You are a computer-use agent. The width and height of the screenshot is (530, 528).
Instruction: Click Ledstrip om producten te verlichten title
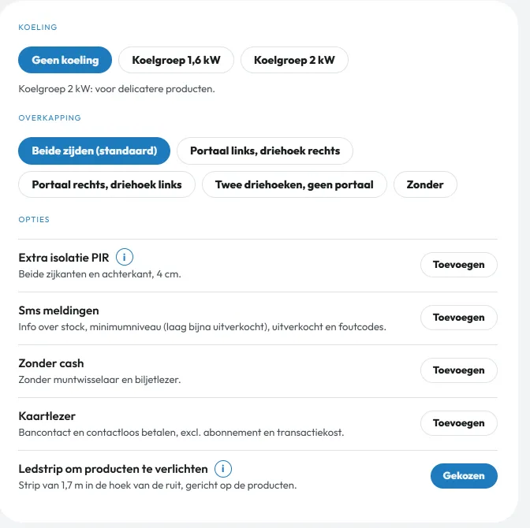coord(114,469)
